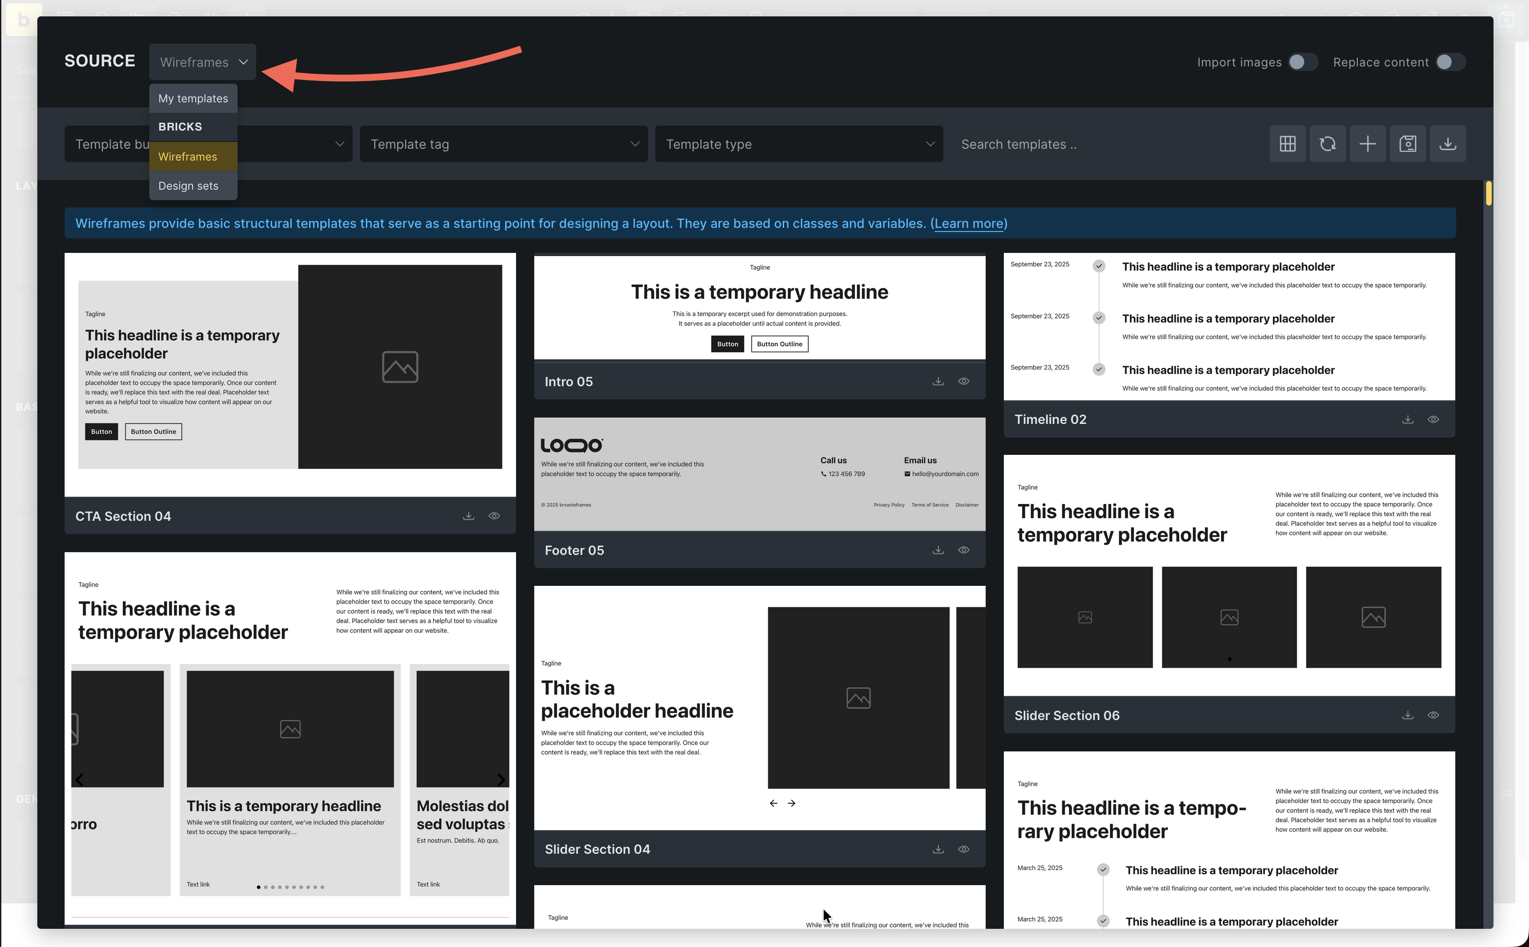Click the Footer 05 download insert icon
The image size is (1529, 947).
coord(937,550)
